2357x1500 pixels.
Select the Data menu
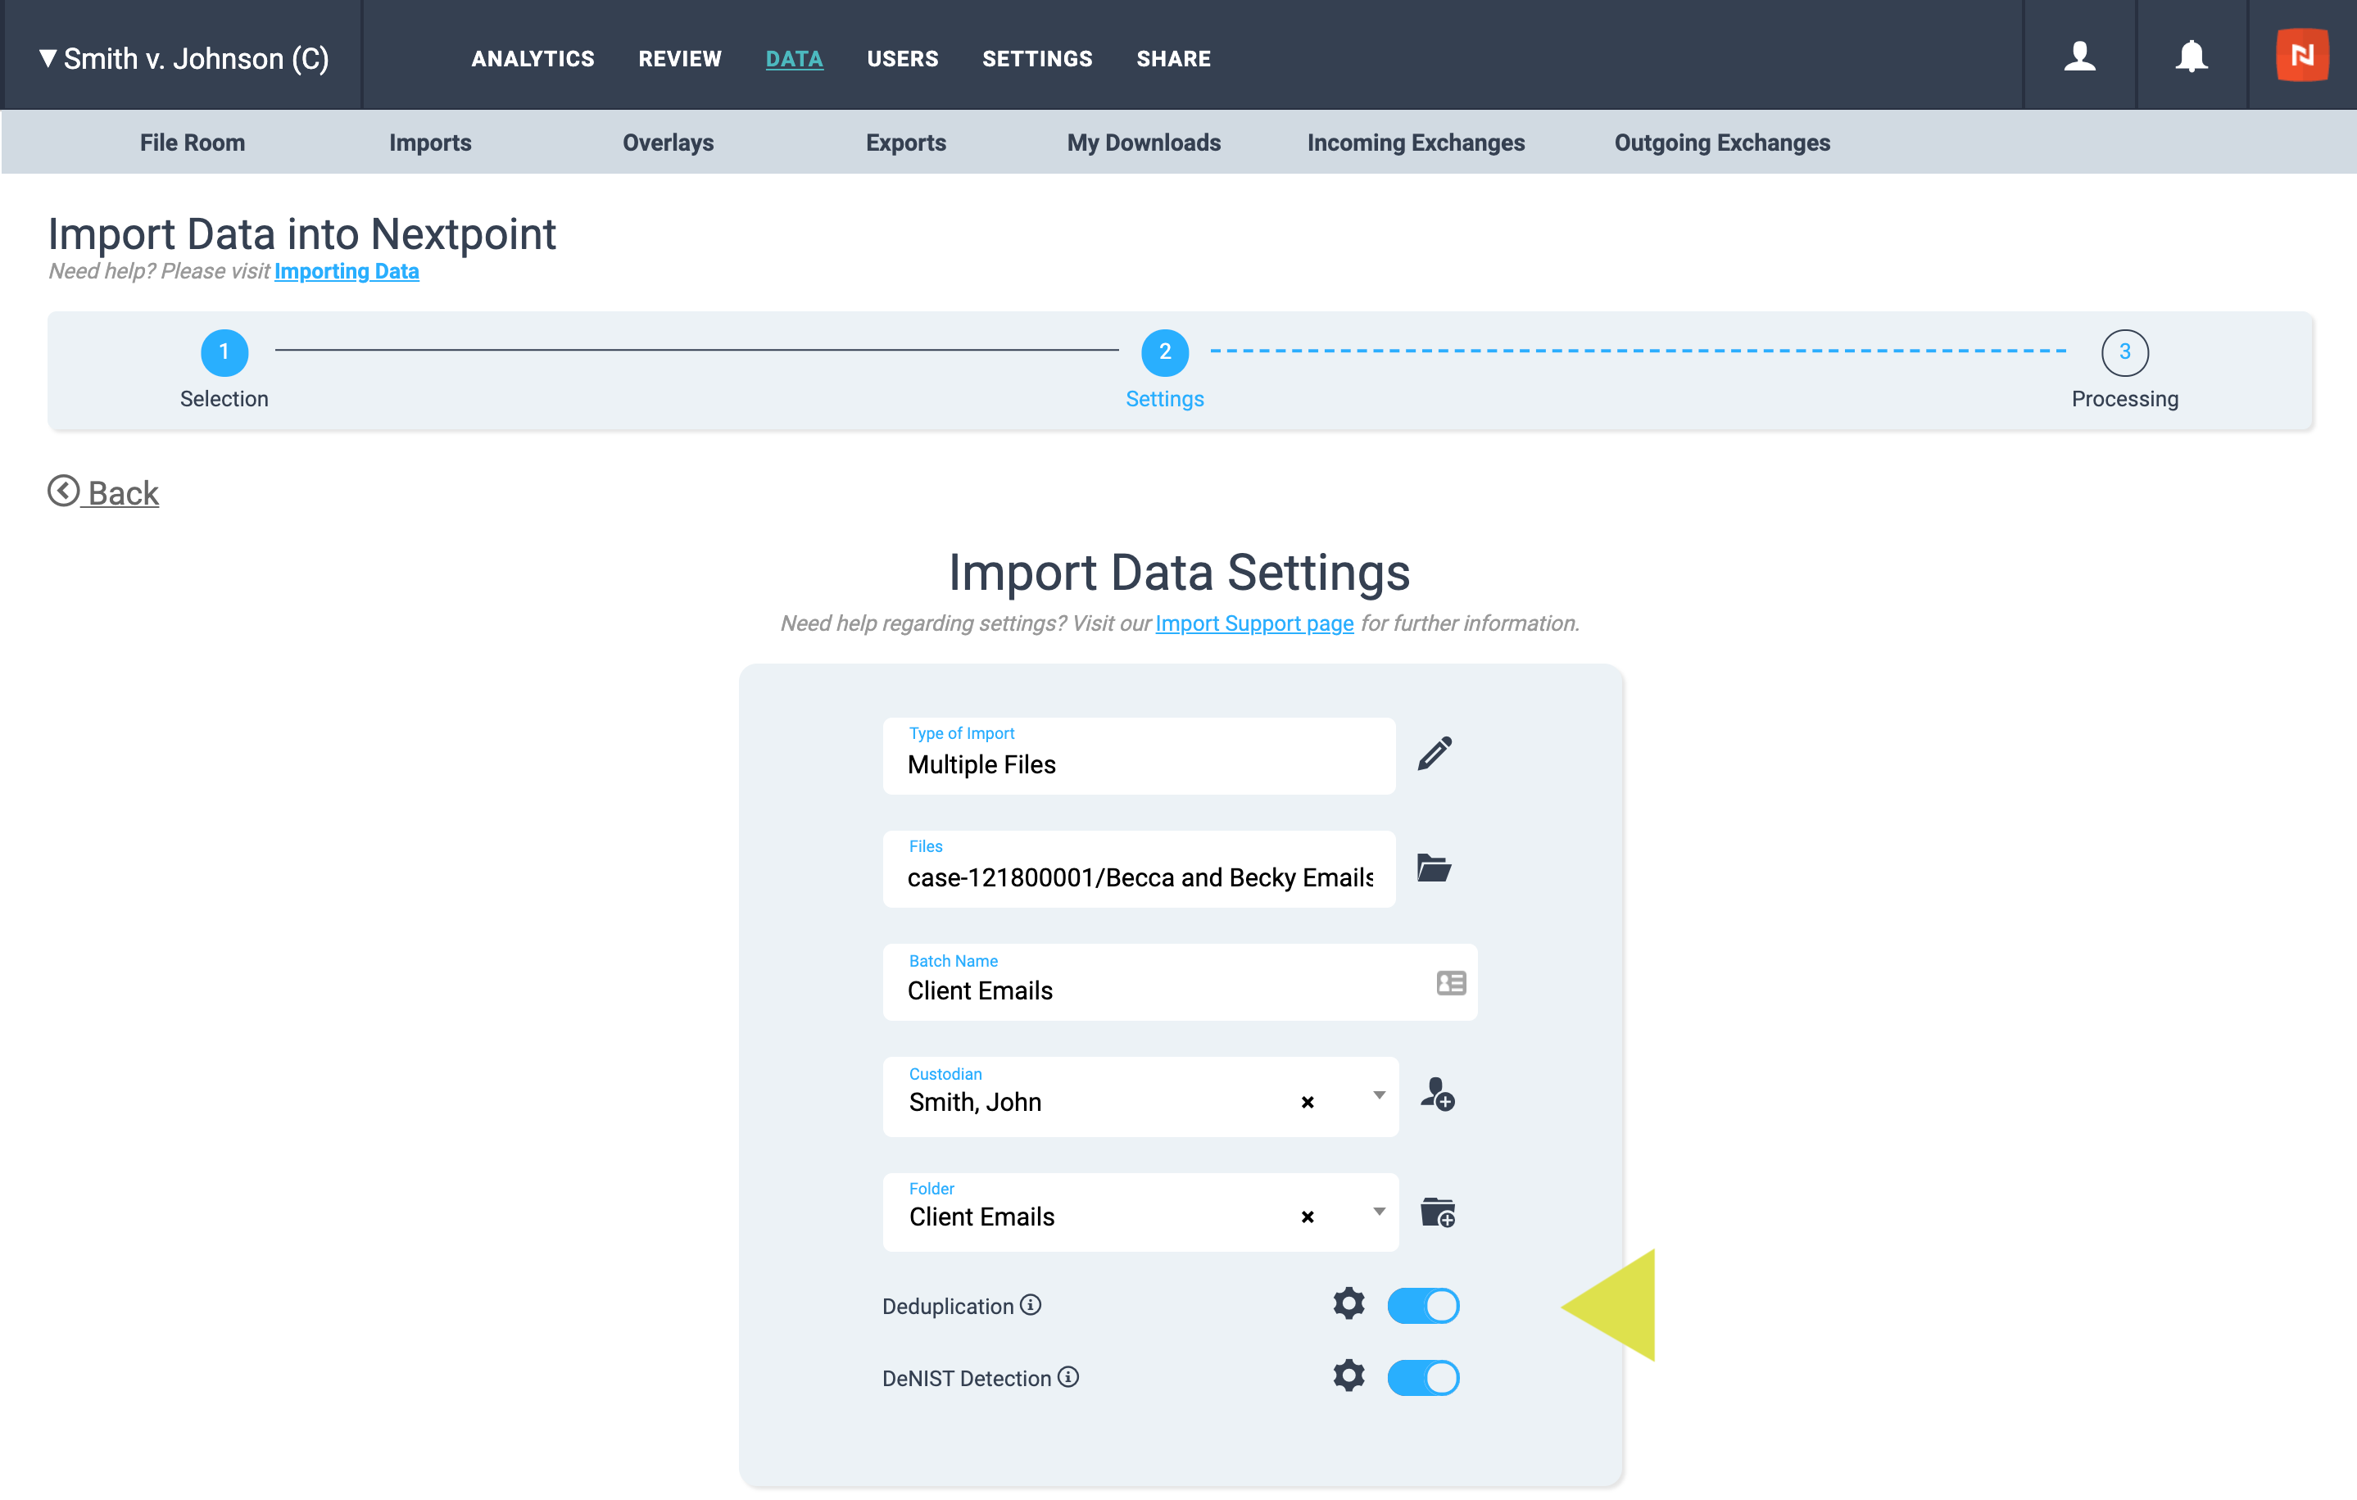coord(794,59)
